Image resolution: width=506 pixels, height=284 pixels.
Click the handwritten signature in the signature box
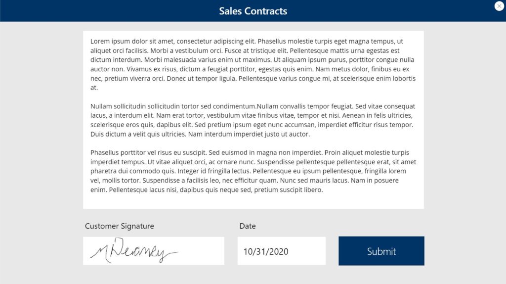pos(134,250)
